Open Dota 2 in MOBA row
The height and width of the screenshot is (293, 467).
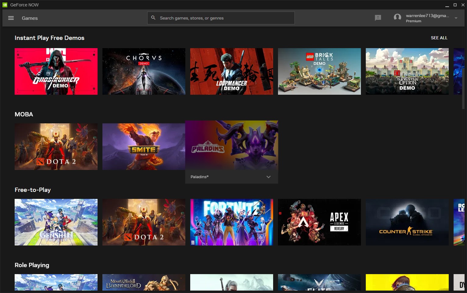(56, 146)
